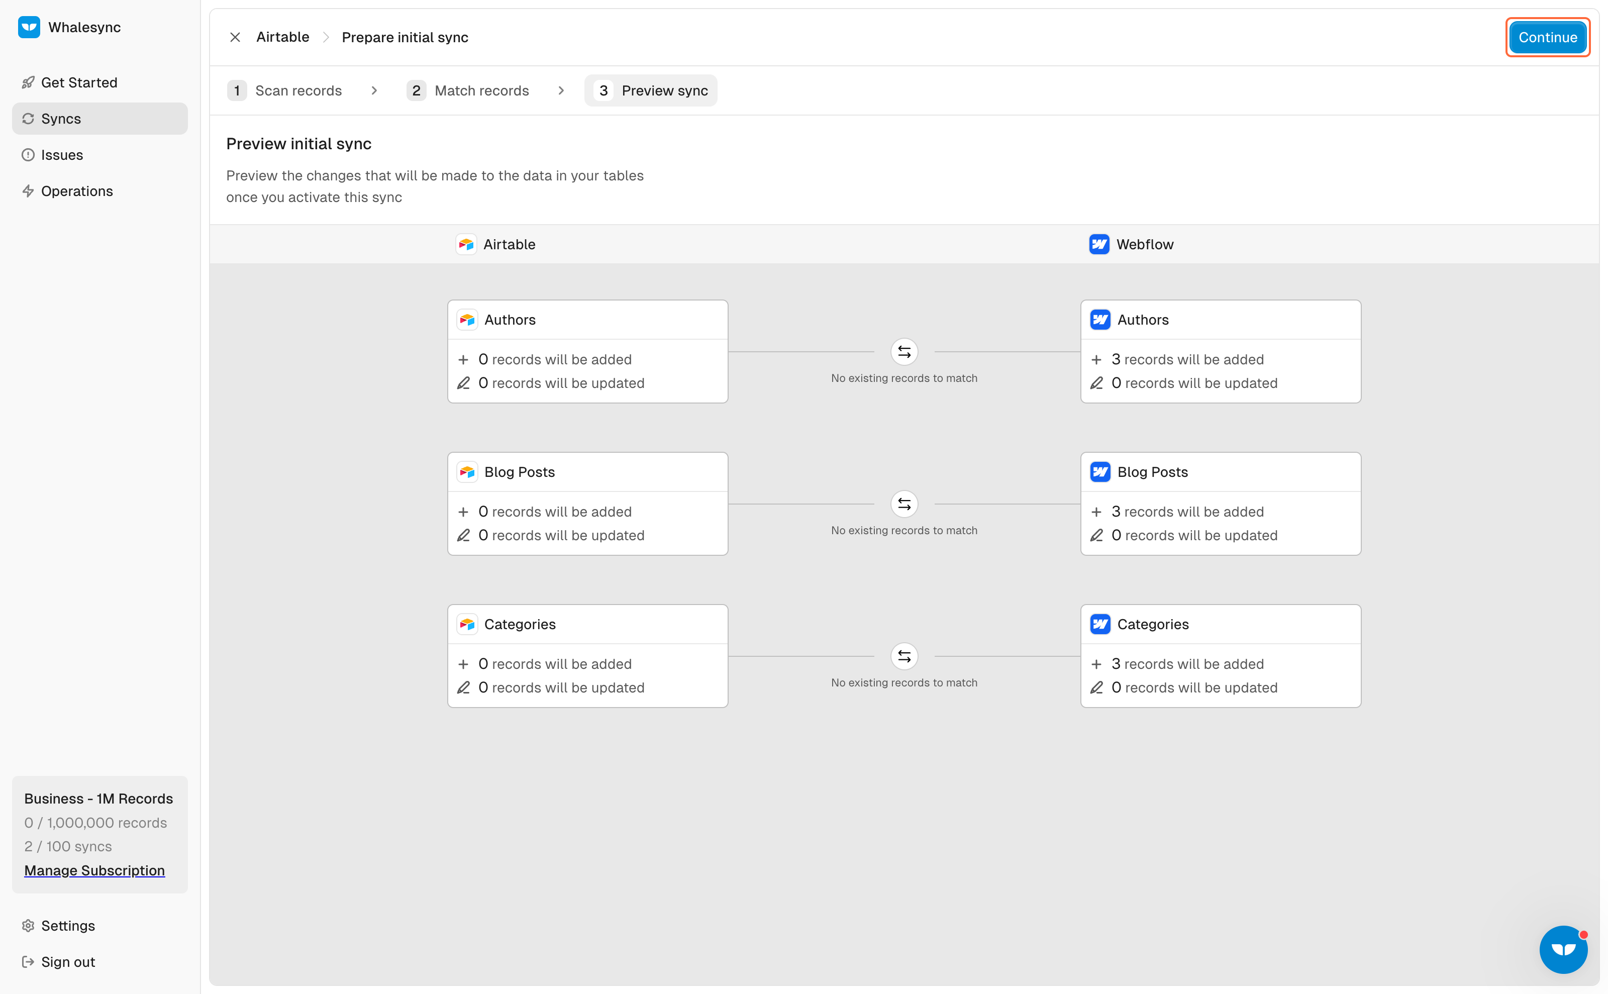This screenshot has width=1608, height=994.
Task: Click the Webflow column header icon
Action: pyautogui.click(x=1099, y=244)
